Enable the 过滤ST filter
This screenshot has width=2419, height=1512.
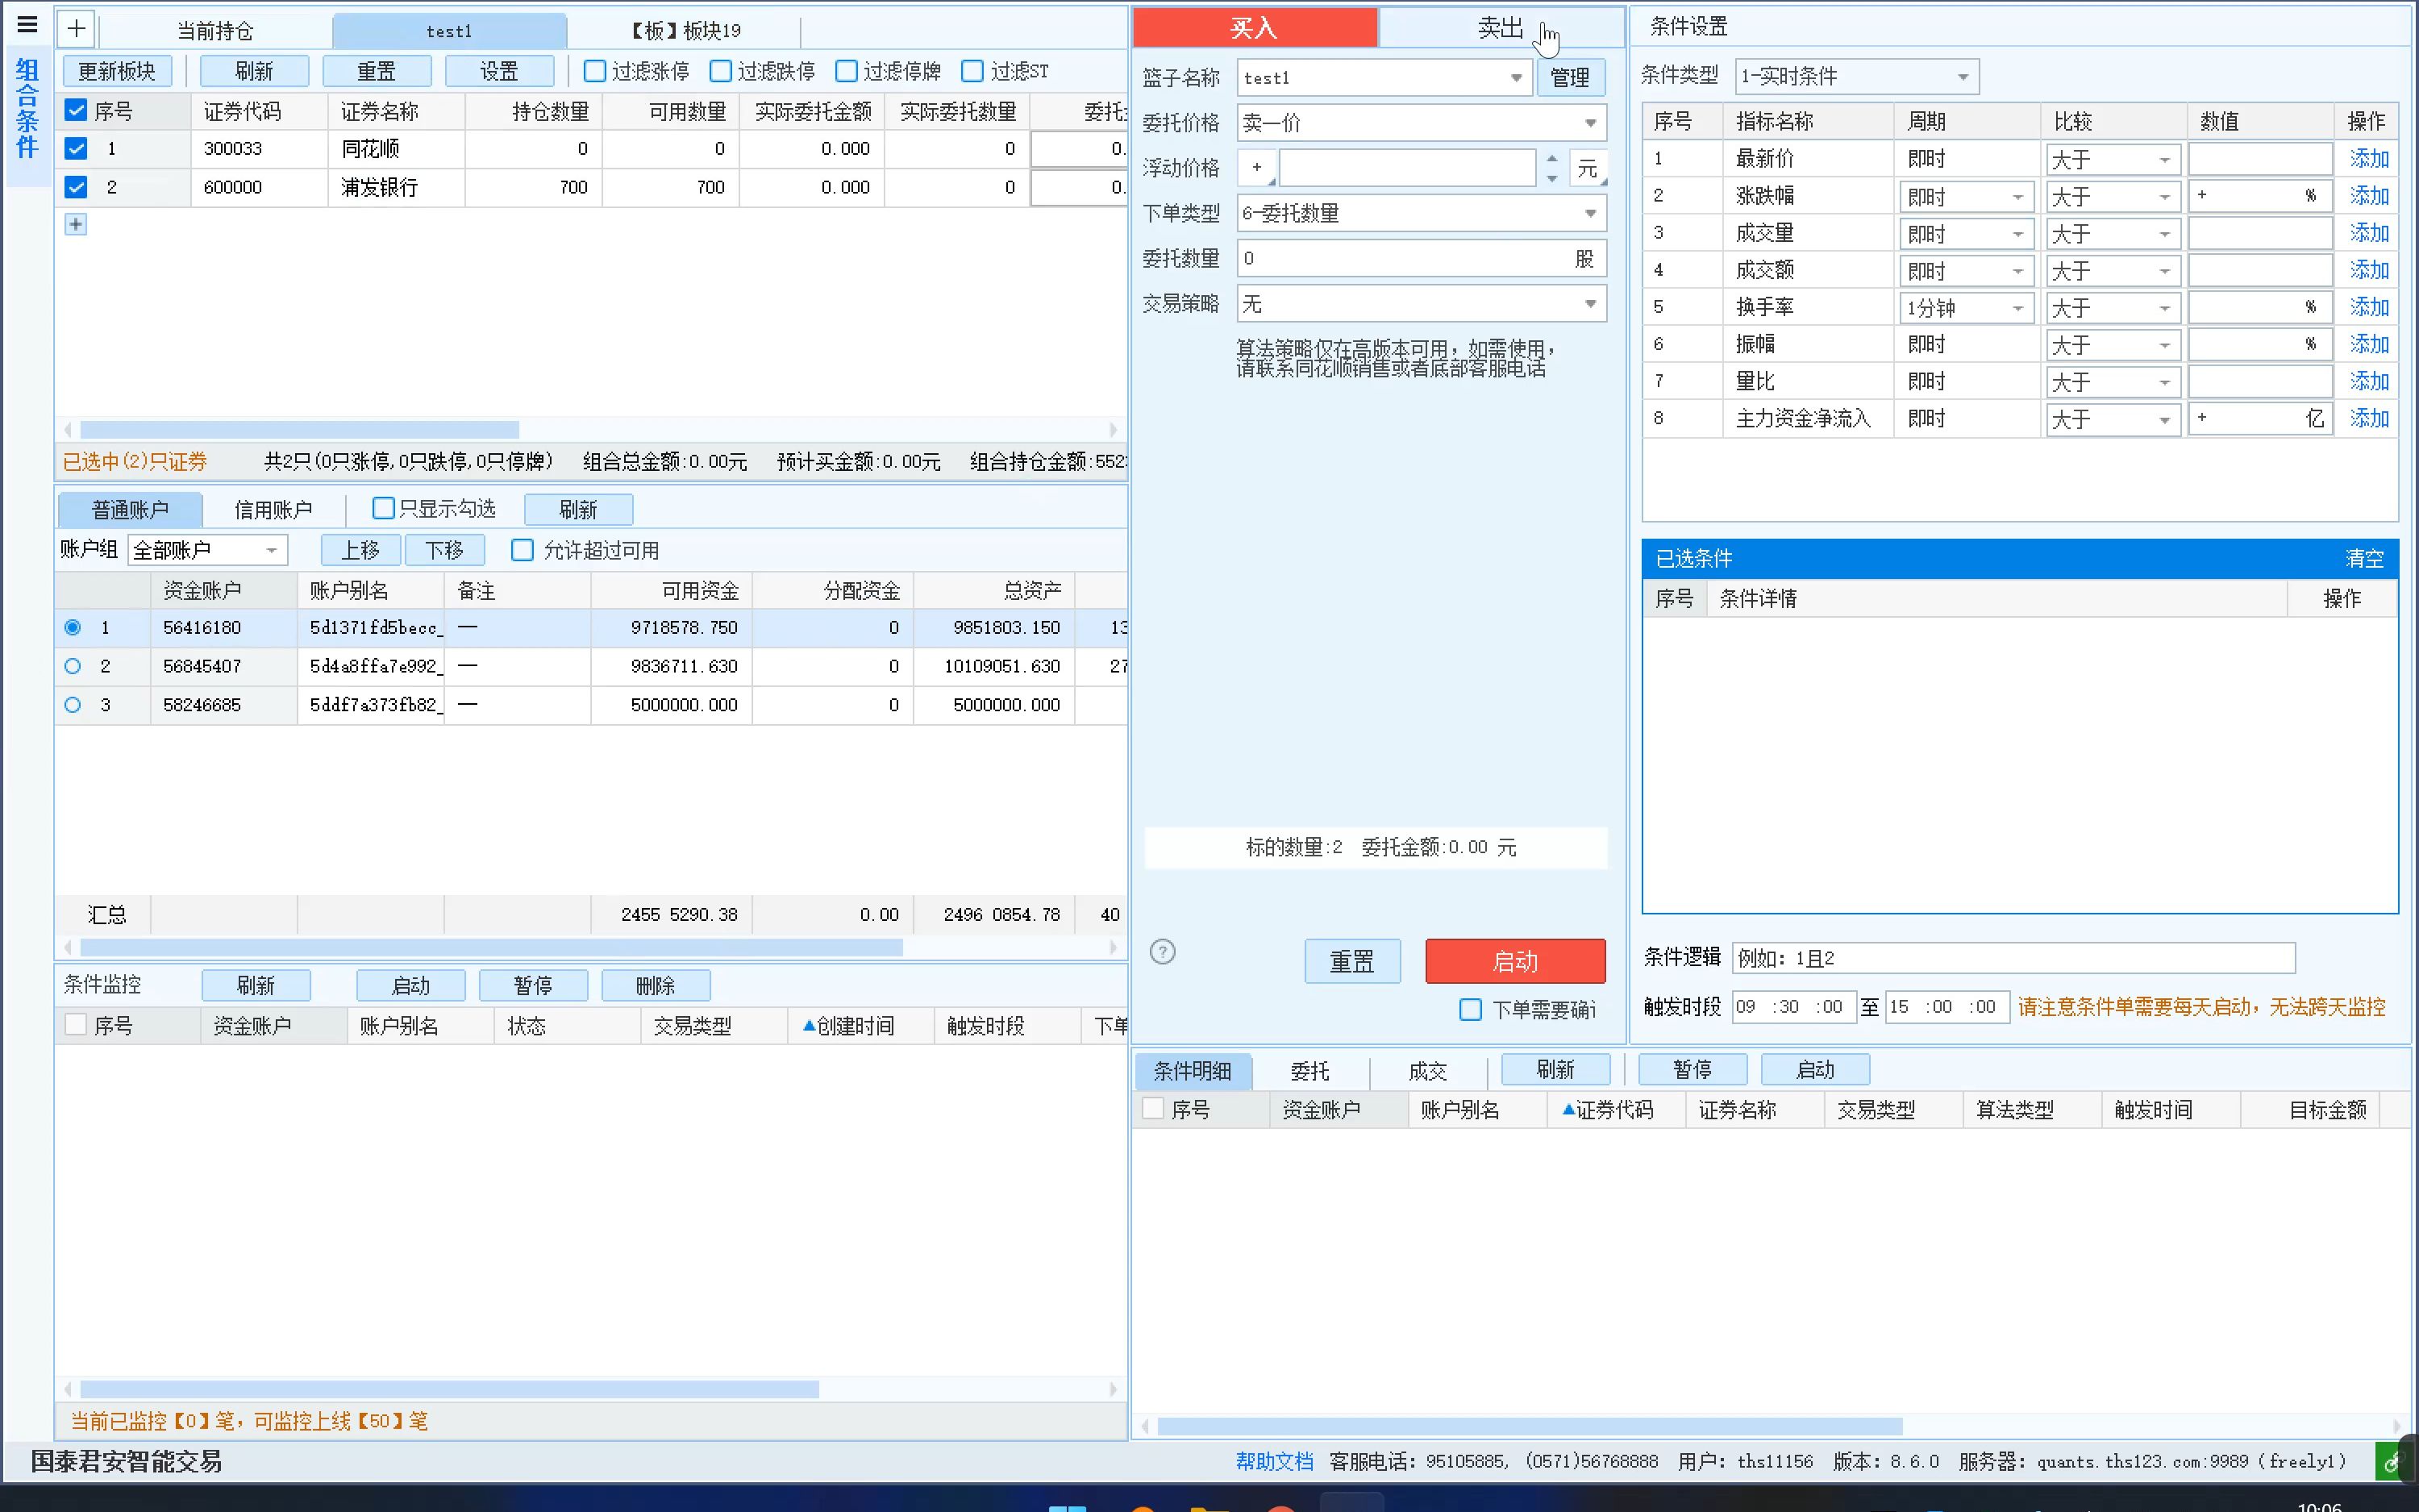point(972,71)
